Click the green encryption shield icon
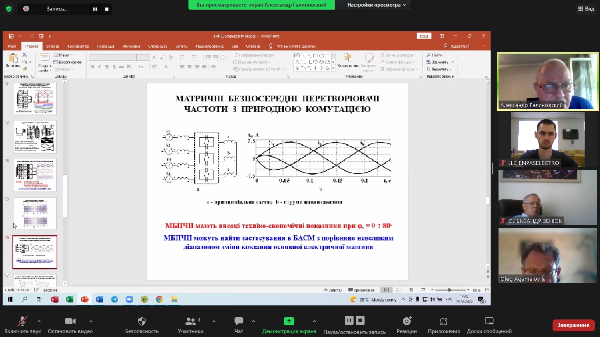600x337 pixels. pyautogui.click(x=8, y=9)
